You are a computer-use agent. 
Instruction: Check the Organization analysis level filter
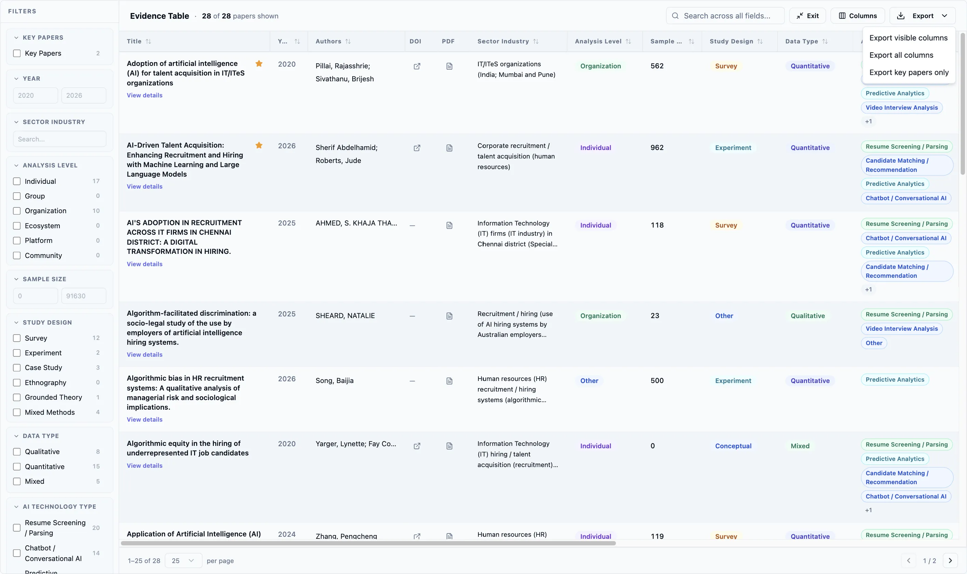coord(17,211)
